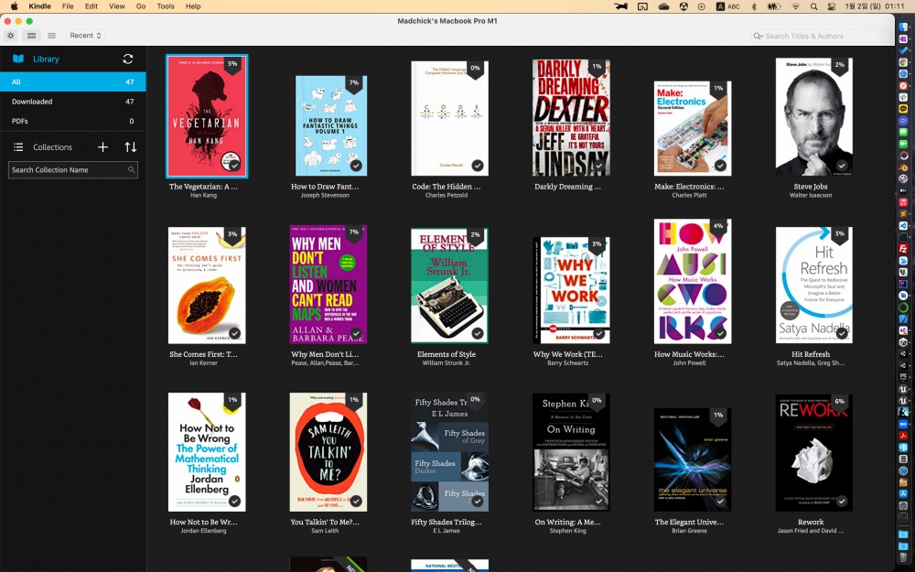The image size is (915, 572).
Task: Add a new collection with plus icon
Action: (102, 147)
